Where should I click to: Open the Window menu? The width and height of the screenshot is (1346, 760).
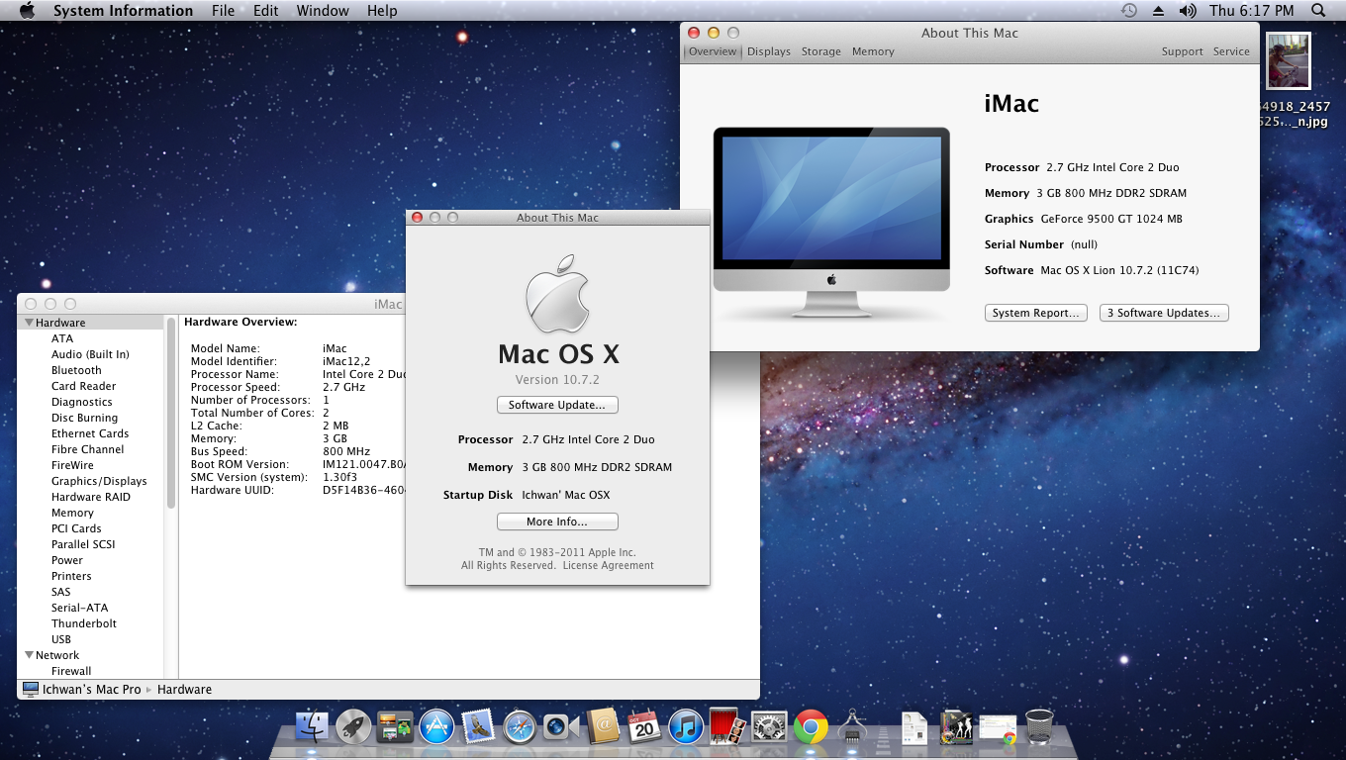pos(323,11)
